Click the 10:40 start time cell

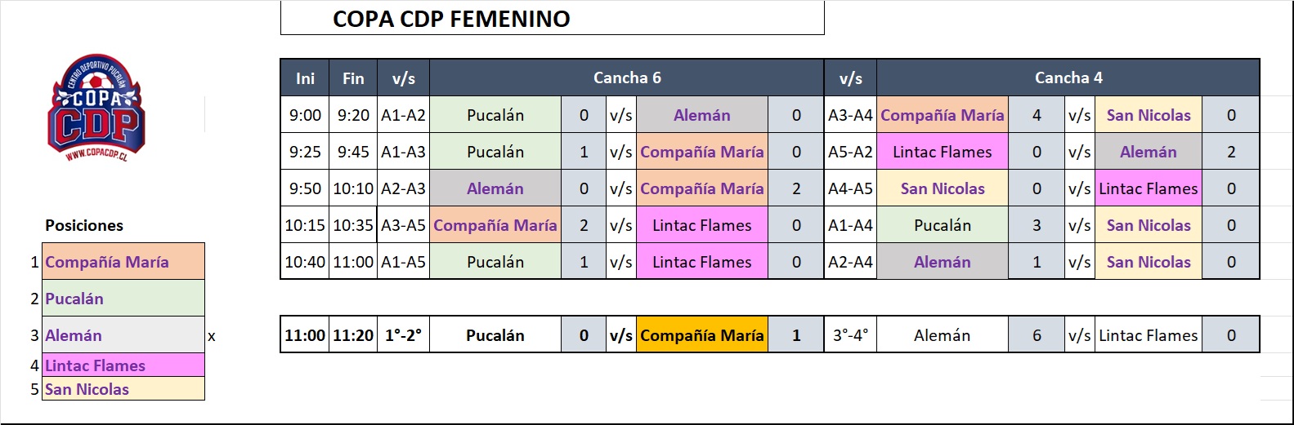click(305, 262)
